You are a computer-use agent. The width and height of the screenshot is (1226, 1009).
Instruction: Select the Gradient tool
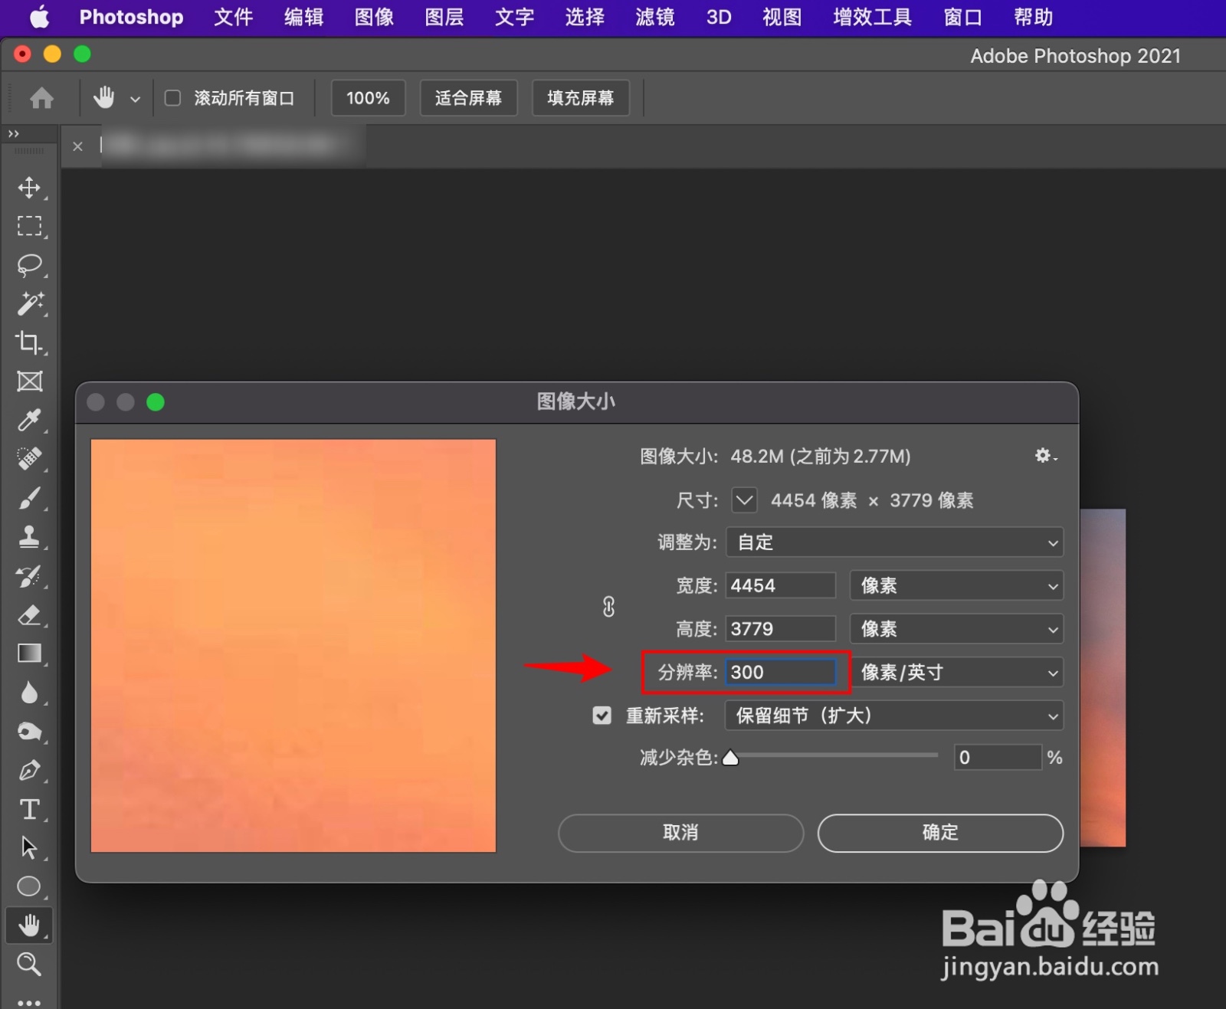click(29, 654)
